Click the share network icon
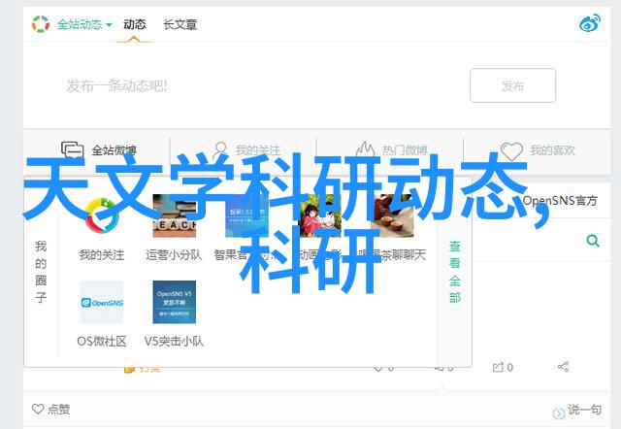The image size is (621, 429). pyautogui.click(x=563, y=367)
